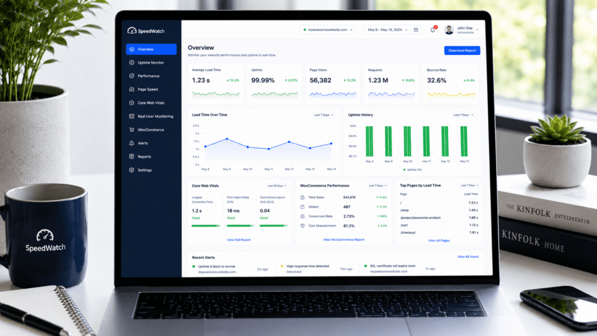Viewport: 597px width, 336px height.
Task: Select the Average Load Time card
Action: pyautogui.click(x=216, y=84)
